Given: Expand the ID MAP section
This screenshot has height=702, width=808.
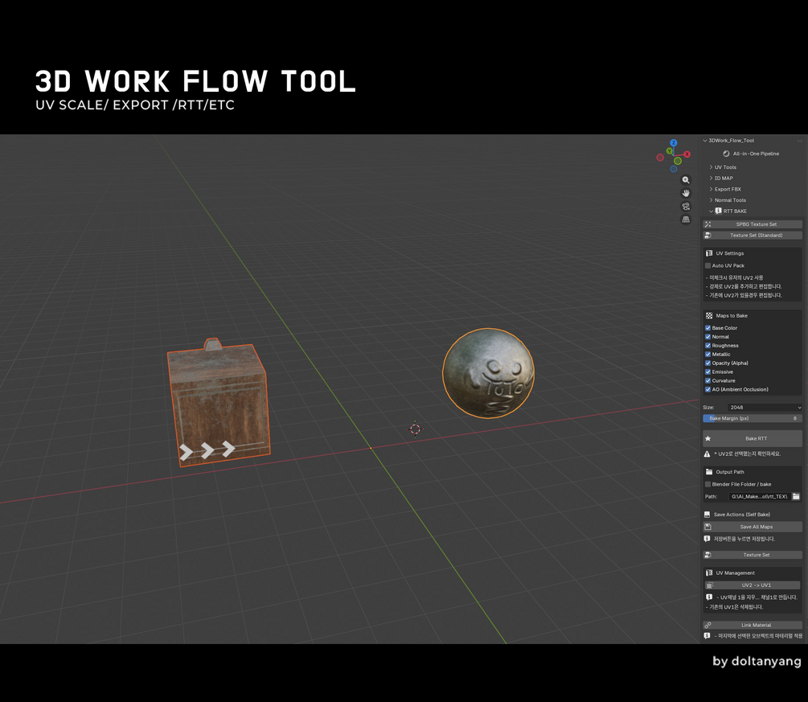Looking at the screenshot, I should point(712,178).
